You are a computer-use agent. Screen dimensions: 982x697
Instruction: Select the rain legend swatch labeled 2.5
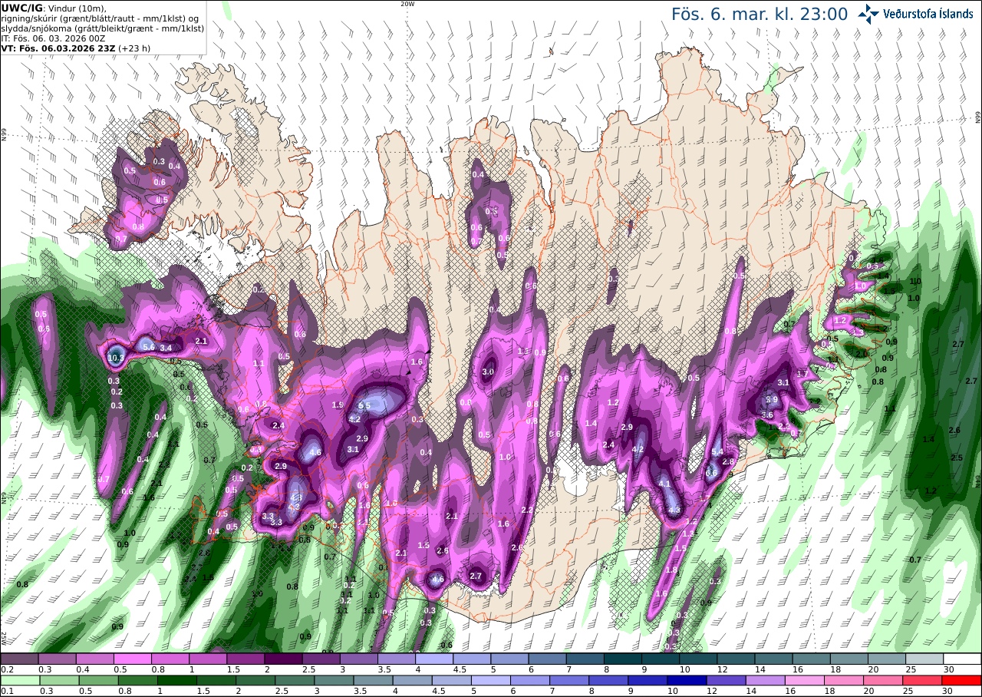pos(295,680)
